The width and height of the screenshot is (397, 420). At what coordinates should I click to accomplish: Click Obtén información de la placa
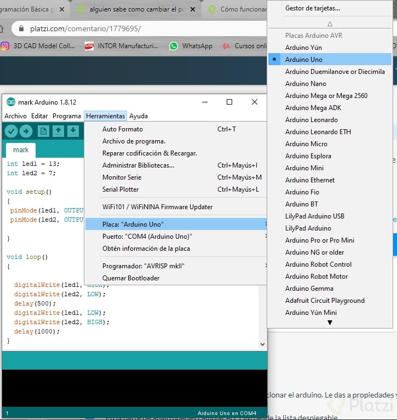click(x=176, y=249)
